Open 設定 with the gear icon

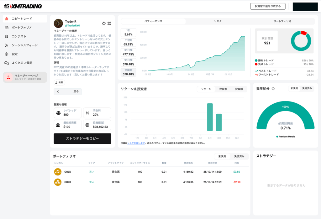click(6, 54)
